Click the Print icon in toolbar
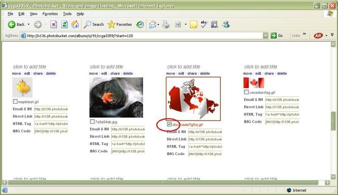This screenshot has width=338, height=195. tap(166, 25)
